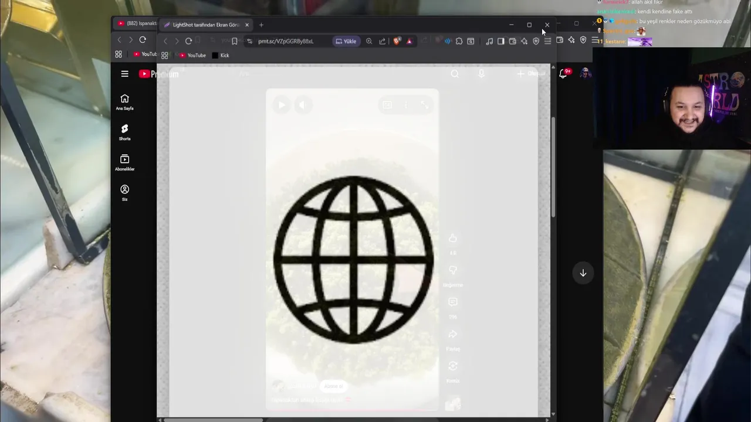
Task: Open the hamburger menu of front window
Action: pyautogui.click(x=547, y=41)
